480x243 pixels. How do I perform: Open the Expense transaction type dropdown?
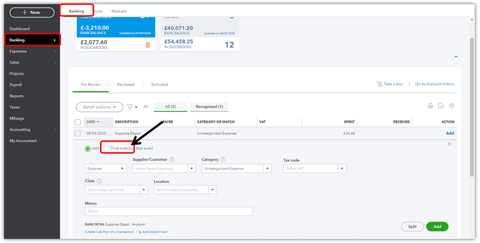pos(106,169)
